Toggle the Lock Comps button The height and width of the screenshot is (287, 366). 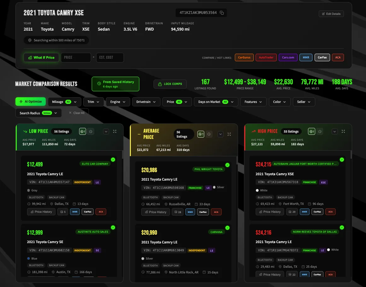pos(170,84)
